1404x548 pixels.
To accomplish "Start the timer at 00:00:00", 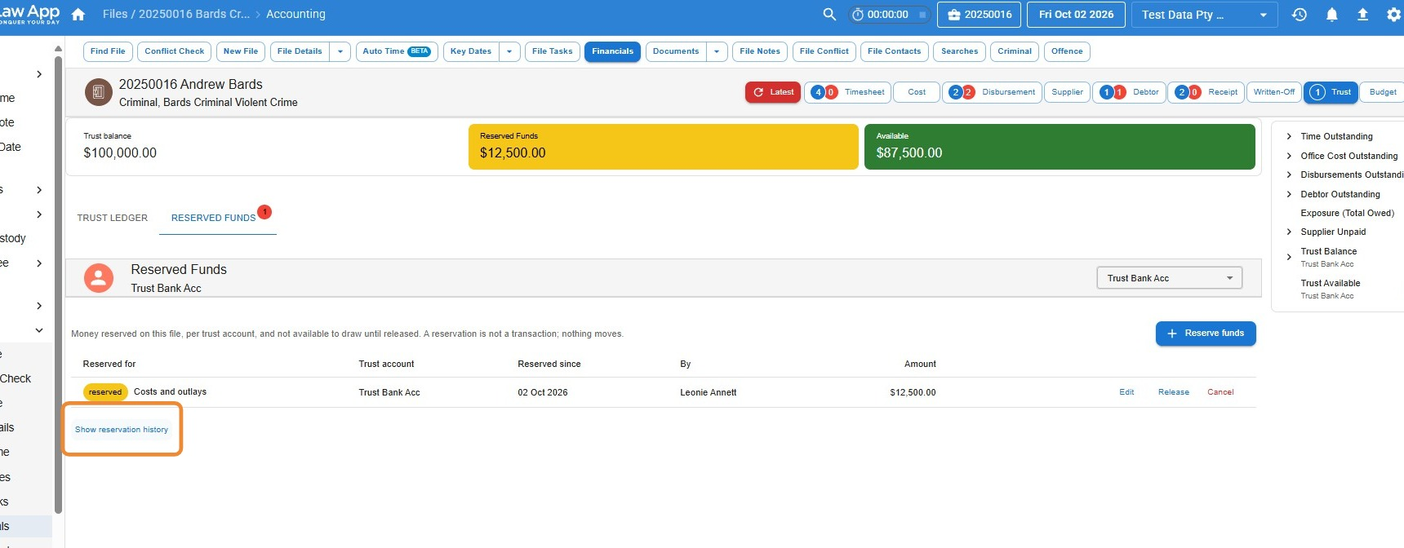I will [888, 15].
